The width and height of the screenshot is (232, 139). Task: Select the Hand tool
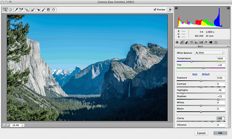point(10,10)
